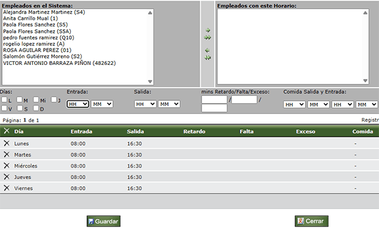The height and width of the screenshot is (229, 379).
Task: Open the Salida HH dropdown
Action: tap(145, 104)
